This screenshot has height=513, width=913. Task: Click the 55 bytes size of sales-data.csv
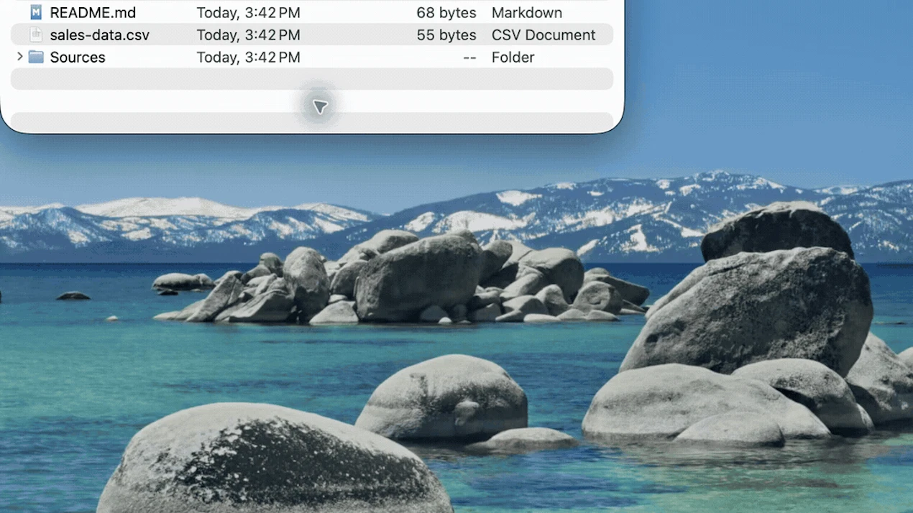(x=446, y=35)
